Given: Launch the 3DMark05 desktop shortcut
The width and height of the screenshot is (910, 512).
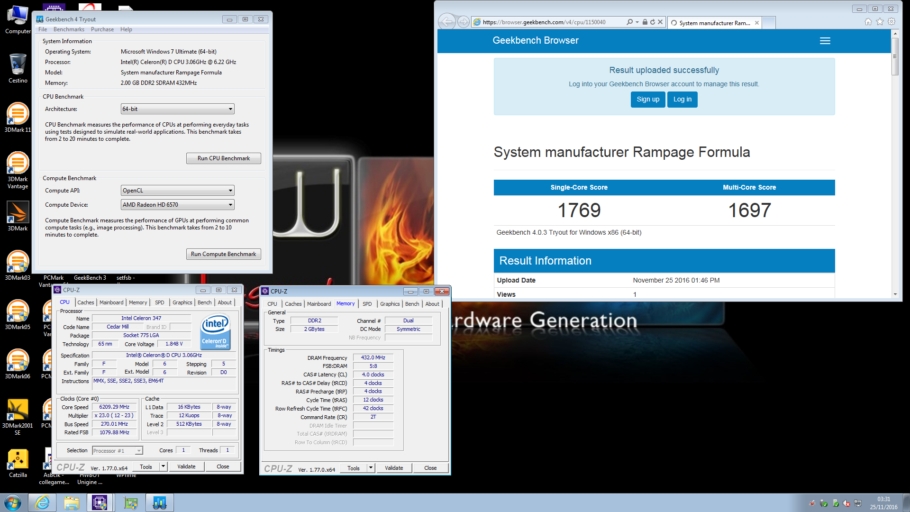Looking at the screenshot, I should 18,315.
